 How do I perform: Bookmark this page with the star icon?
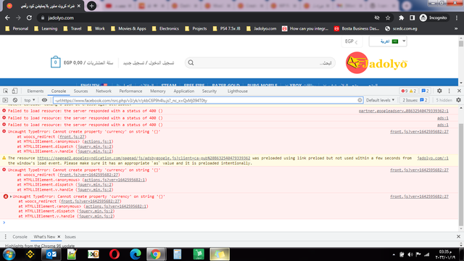click(x=388, y=17)
